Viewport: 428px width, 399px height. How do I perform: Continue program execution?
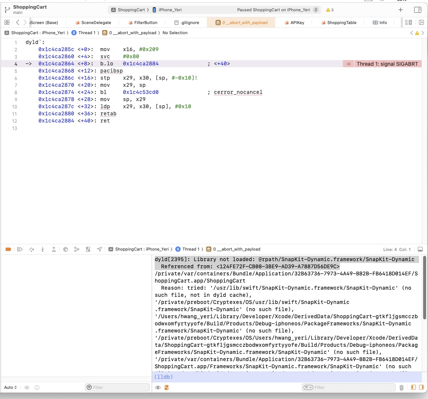[20, 249]
